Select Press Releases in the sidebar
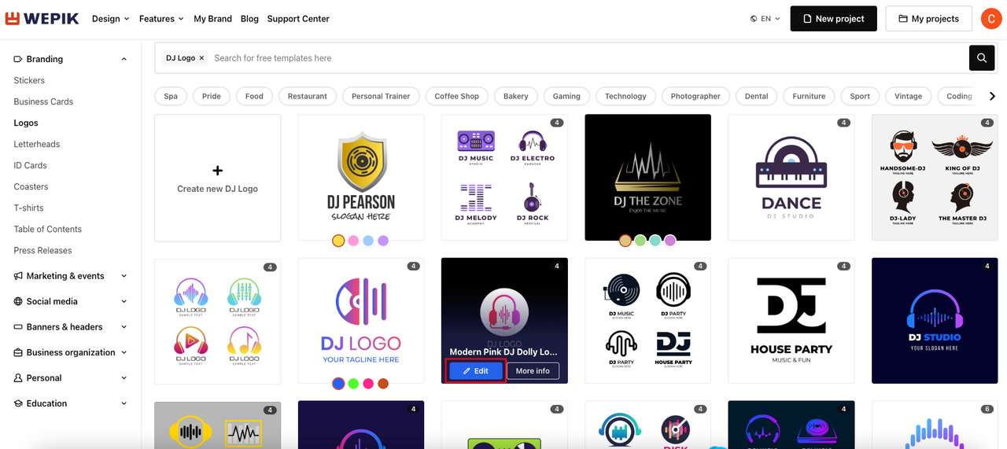The image size is (1007, 449). point(42,250)
